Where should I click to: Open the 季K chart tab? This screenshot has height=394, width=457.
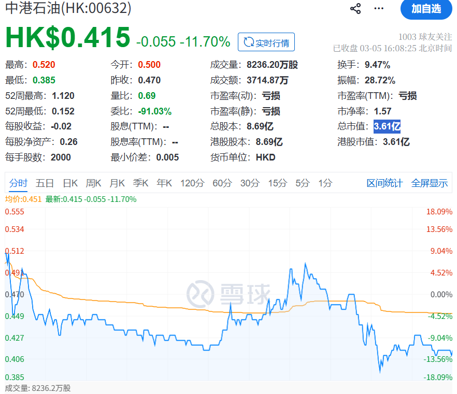point(140,183)
